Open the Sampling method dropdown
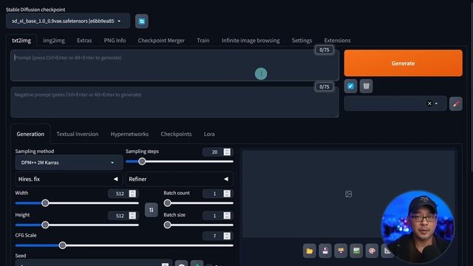Image resolution: width=473 pixels, height=266 pixels. point(69,163)
